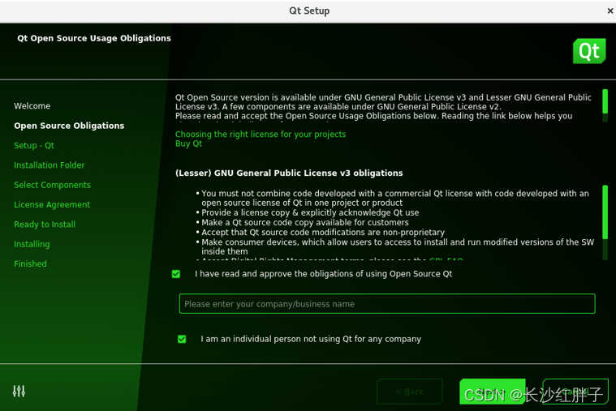Click 'Accept that Qt source code modifications are non-proprietary'
Image resolution: width=616 pixels, height=411 pixels.
pyautogui.click(x=323, y=233)
